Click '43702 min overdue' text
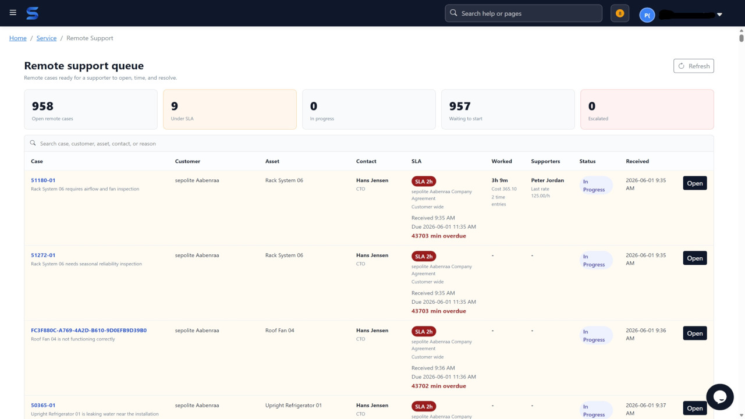The height and width of the screenshot is (419, 745). pos(439,386)
